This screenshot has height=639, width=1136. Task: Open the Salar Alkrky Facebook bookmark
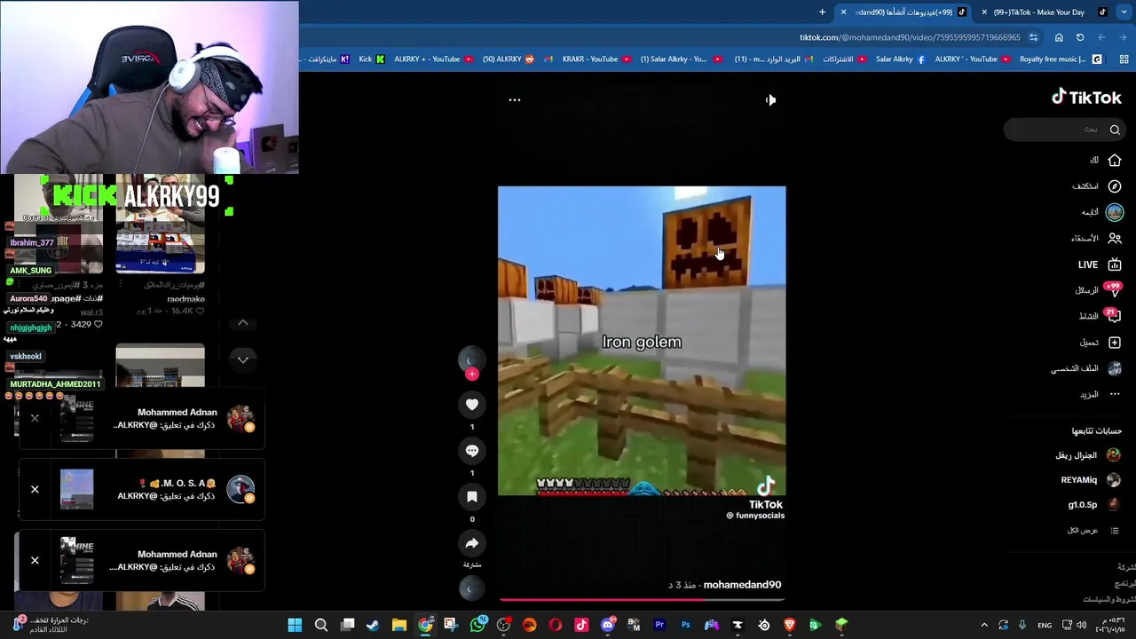point(900,59)
